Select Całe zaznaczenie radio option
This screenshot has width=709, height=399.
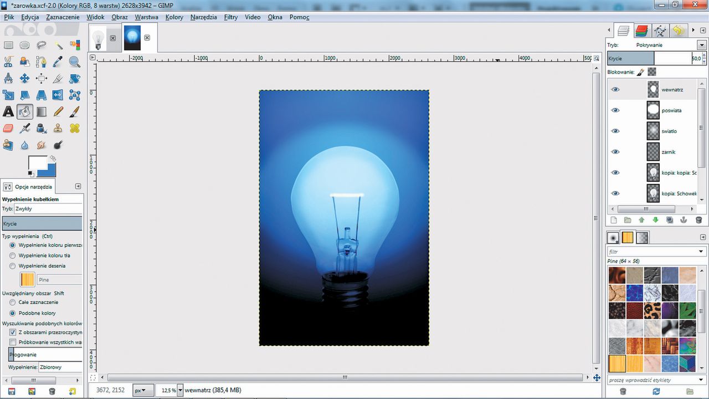[13, 303]
